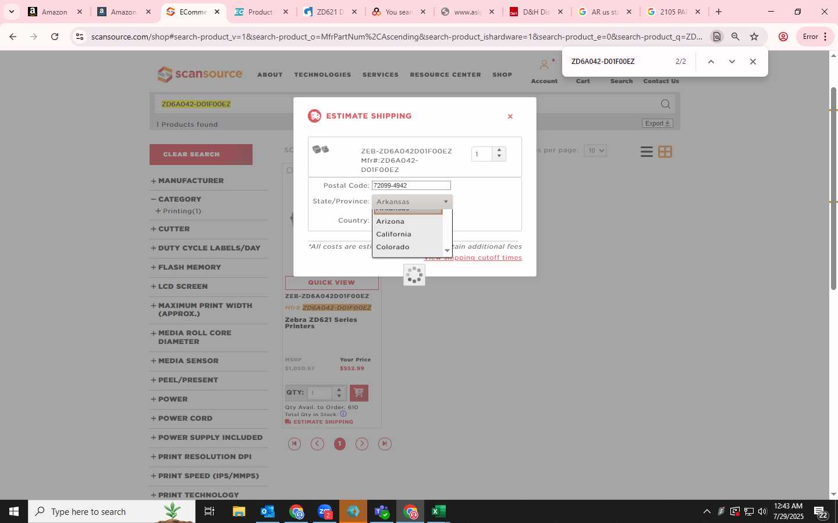Image resolution: width=838 pixels, height=523 pixels.
Task: Click the ScanSource logo
Action: 200,74
